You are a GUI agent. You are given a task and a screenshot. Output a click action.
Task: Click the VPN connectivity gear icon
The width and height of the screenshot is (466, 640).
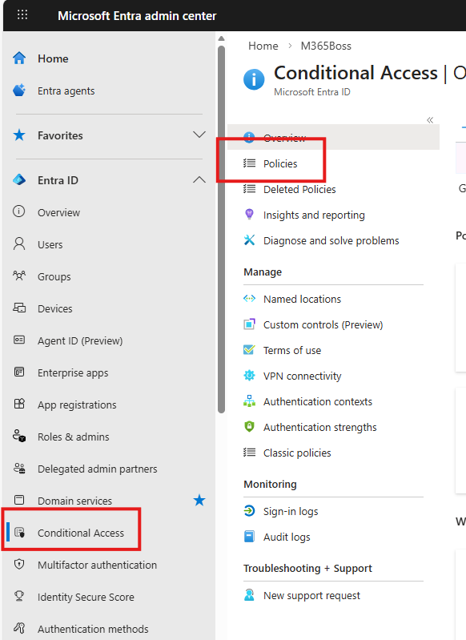249,376
